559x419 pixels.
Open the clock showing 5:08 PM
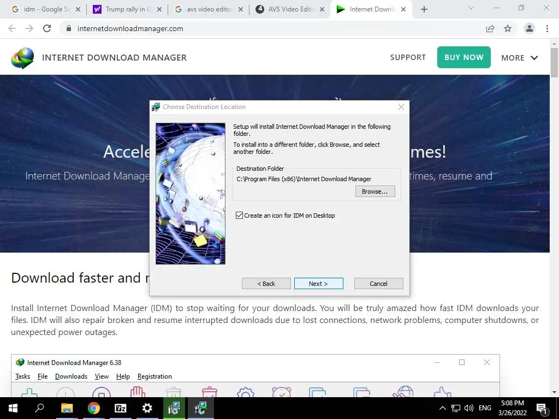pos(512,408)
